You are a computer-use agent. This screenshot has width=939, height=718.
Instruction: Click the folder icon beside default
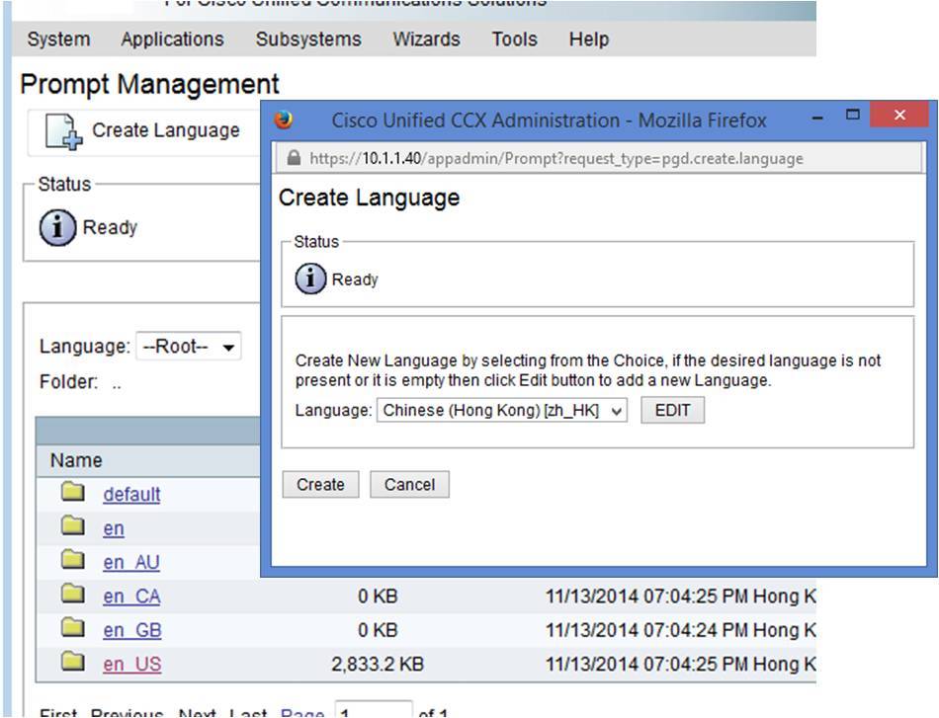(73, 492)
